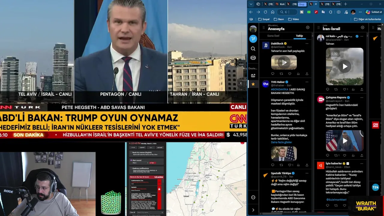Open the Extensions puzzle icon
The height and width of the screenshot is (216, 384).
[331, 12]
